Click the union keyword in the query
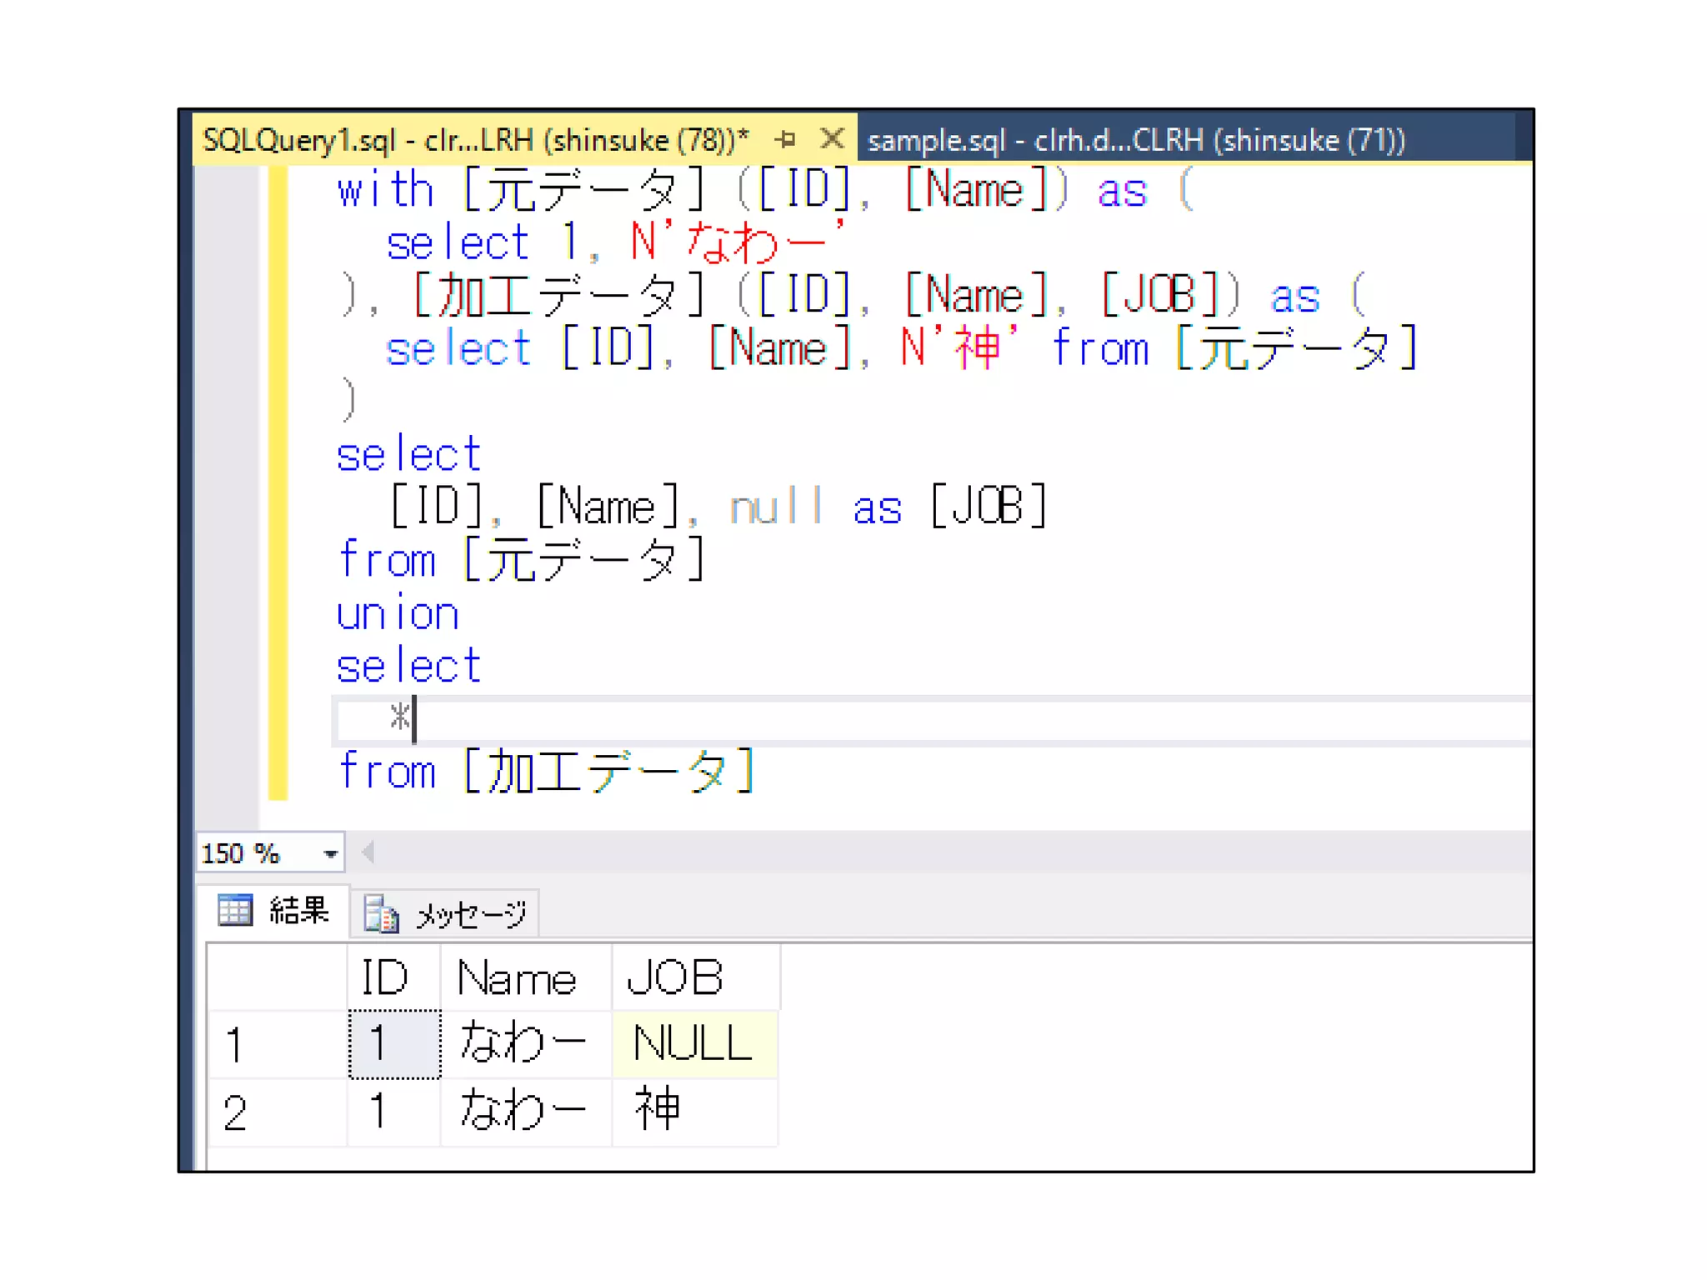The image size is (1707, 1280). point(398,615)
